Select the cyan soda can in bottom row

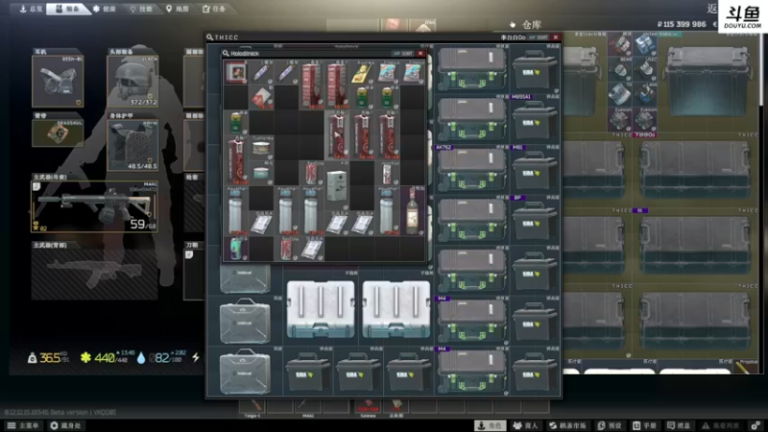tap(235, 249)
